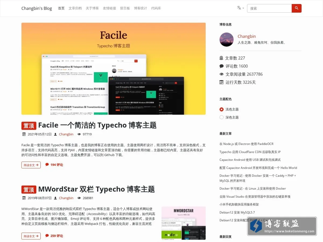Open author Changbin link under MWordStar post
The width and height of the screenshot is (323, 242).
pyautogui.click(x=66, y=198)
